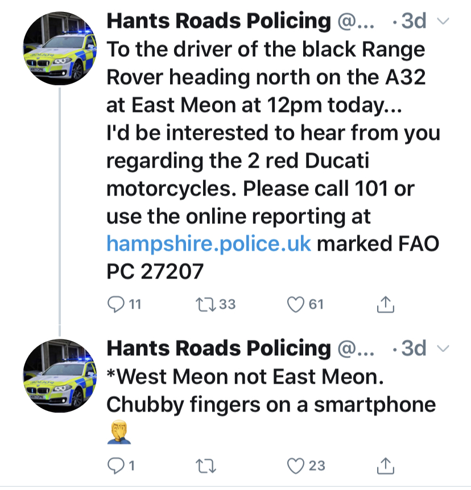The height and width of the screenshot is (490, 471).
Task: Expand the second tweet's chevron options menu
Action: coord(443,348)
